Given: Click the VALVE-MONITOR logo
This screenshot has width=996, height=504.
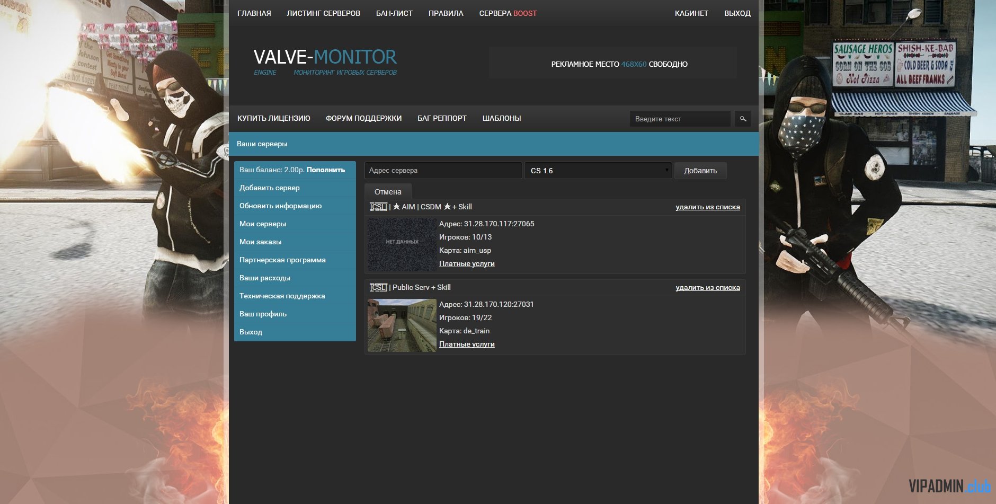Looking at the screenshot, I should [x=325, y=61].
